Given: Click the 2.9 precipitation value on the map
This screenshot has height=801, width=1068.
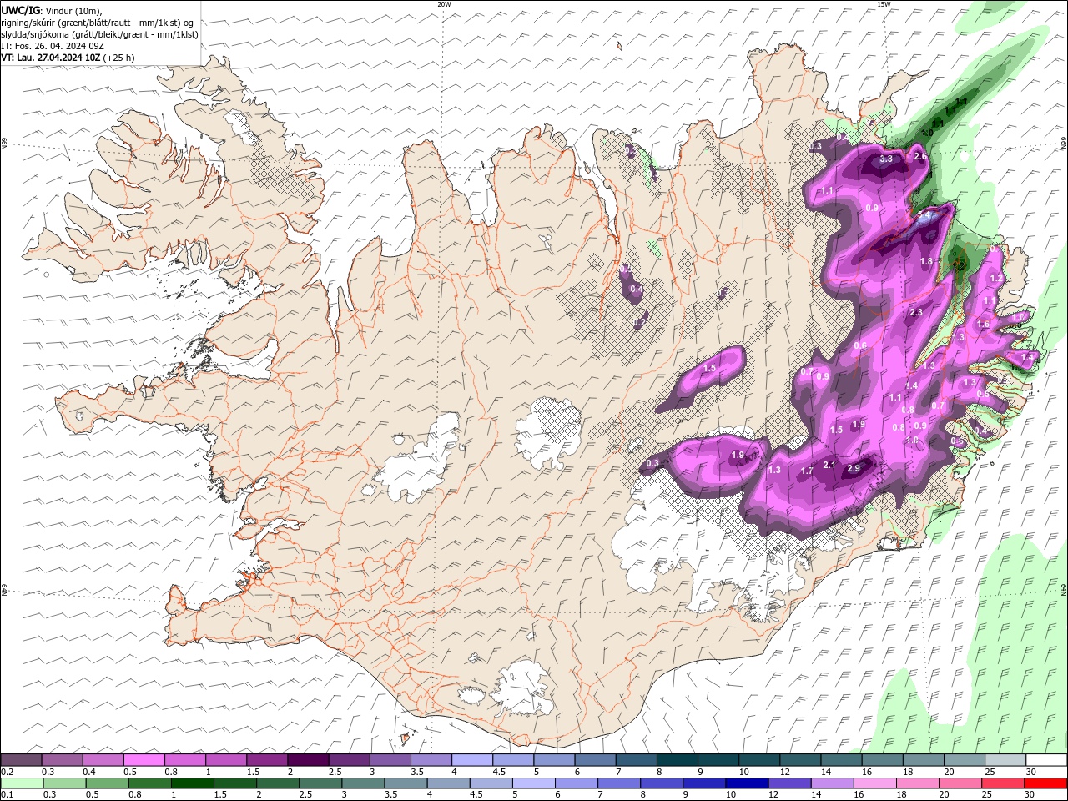Looking at the screenshot, I should click(x=854, y=469).
